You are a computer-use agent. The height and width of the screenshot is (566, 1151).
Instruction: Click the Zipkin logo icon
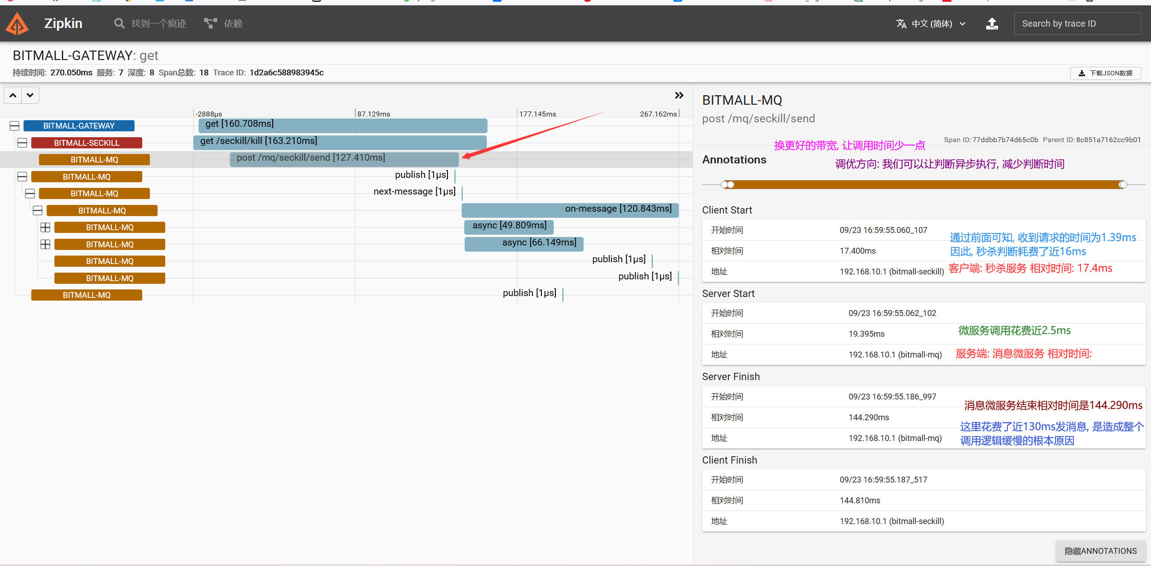17,23
